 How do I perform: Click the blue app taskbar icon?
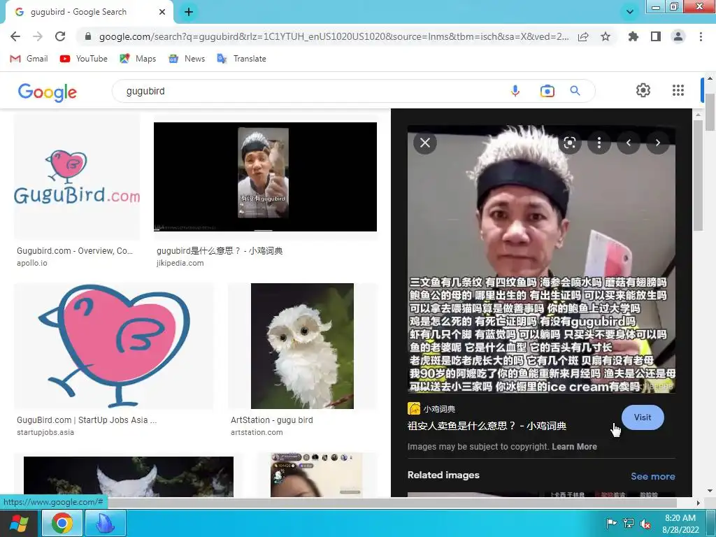click(105, 523)
